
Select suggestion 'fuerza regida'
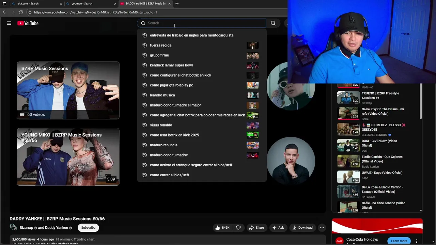point(202,45)
